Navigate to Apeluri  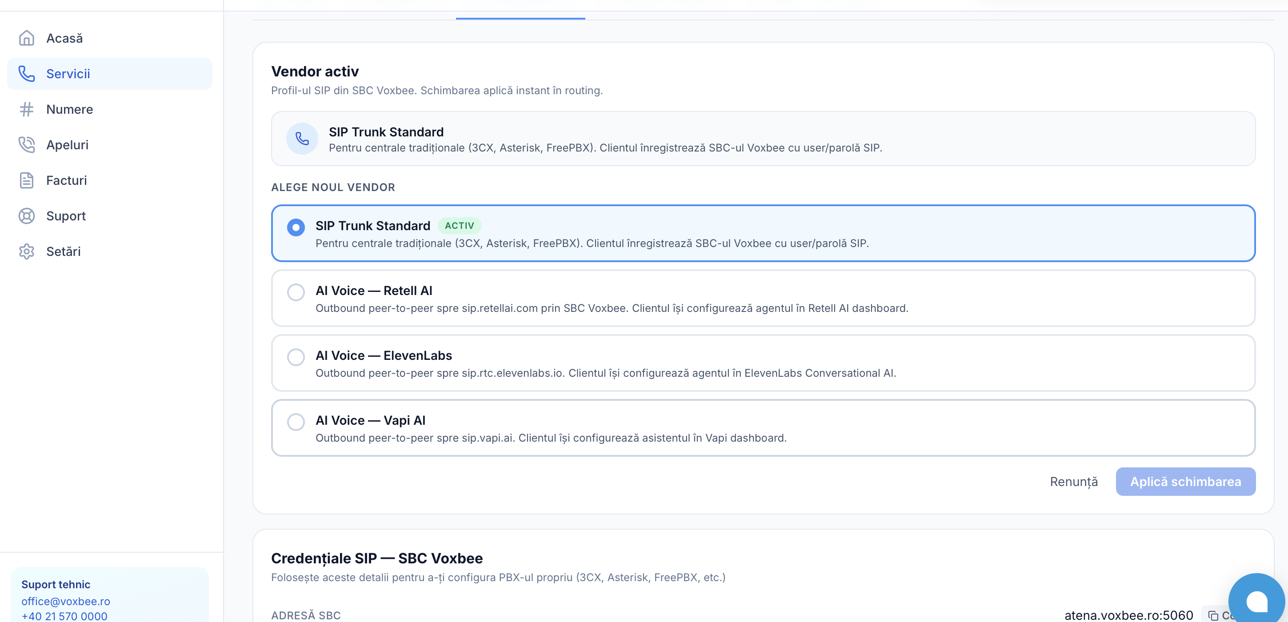pyautogui.click(x=109, y=144)
